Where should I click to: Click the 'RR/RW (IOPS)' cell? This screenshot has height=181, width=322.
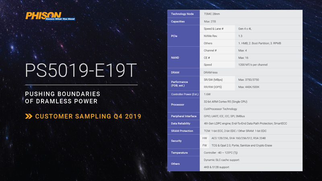tap(217, 87)
